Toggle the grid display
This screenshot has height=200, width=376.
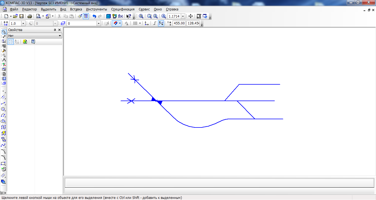click(135, 23)
